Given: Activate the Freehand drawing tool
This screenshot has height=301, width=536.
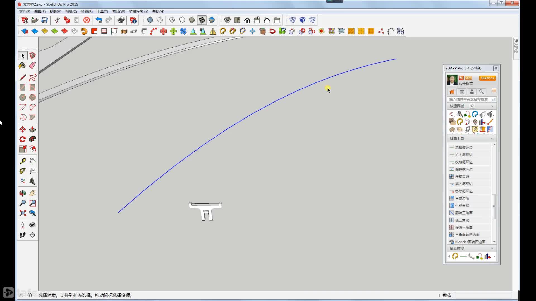Looking at the screenshot, I should (x=32, y=77).
